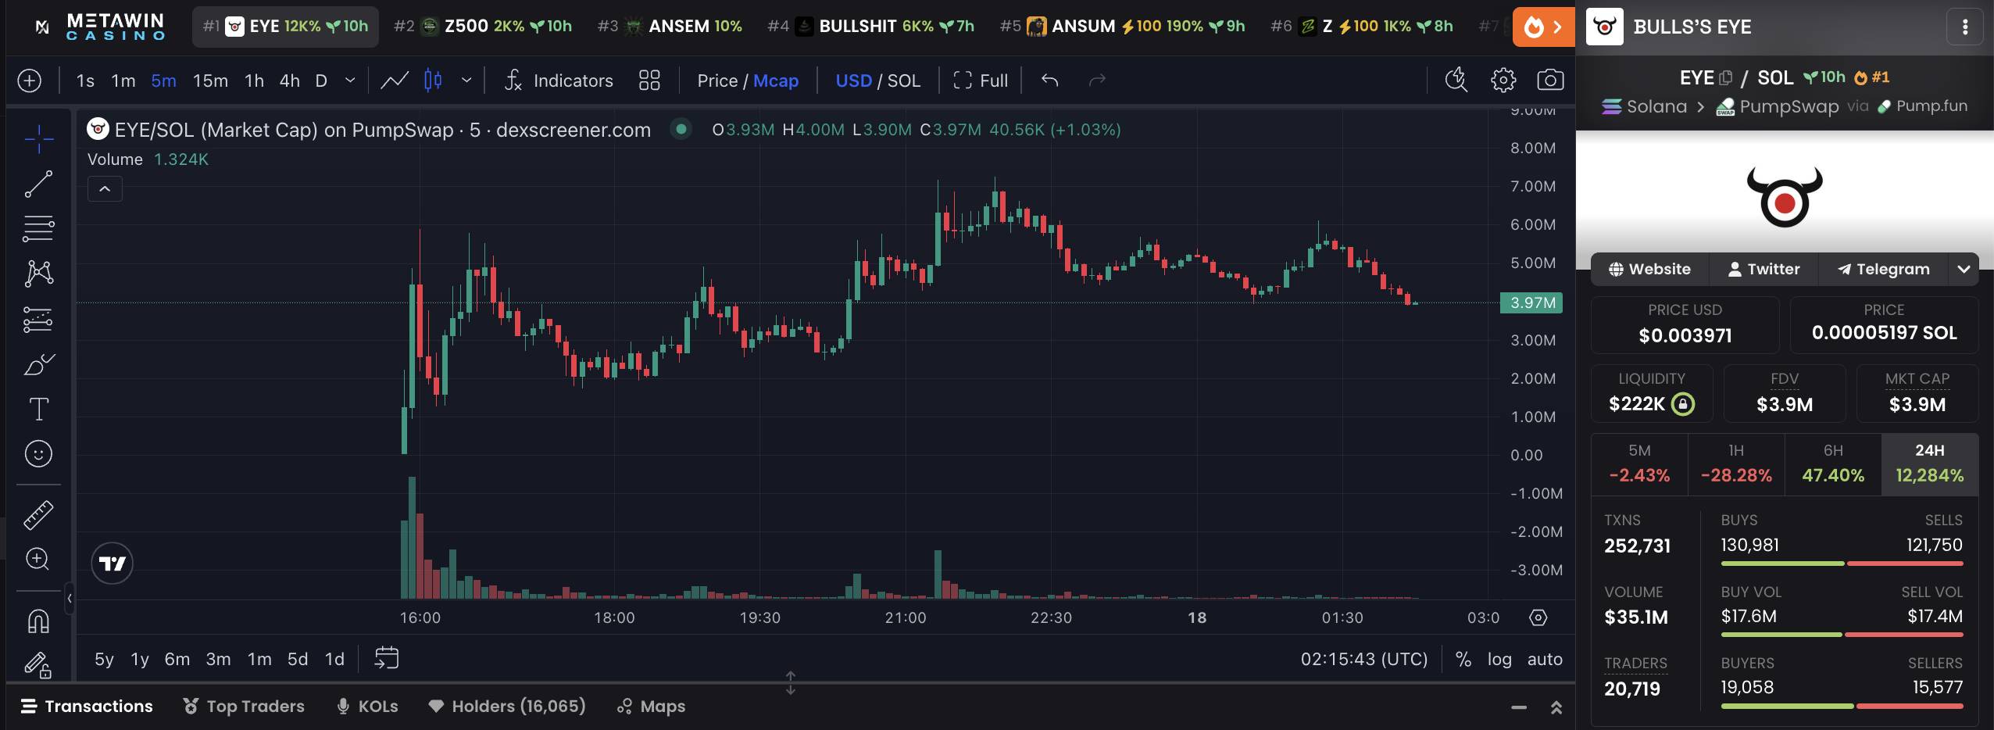
Task: Open the Fibonacci retracement tool
Action: (x=38, y=229)
